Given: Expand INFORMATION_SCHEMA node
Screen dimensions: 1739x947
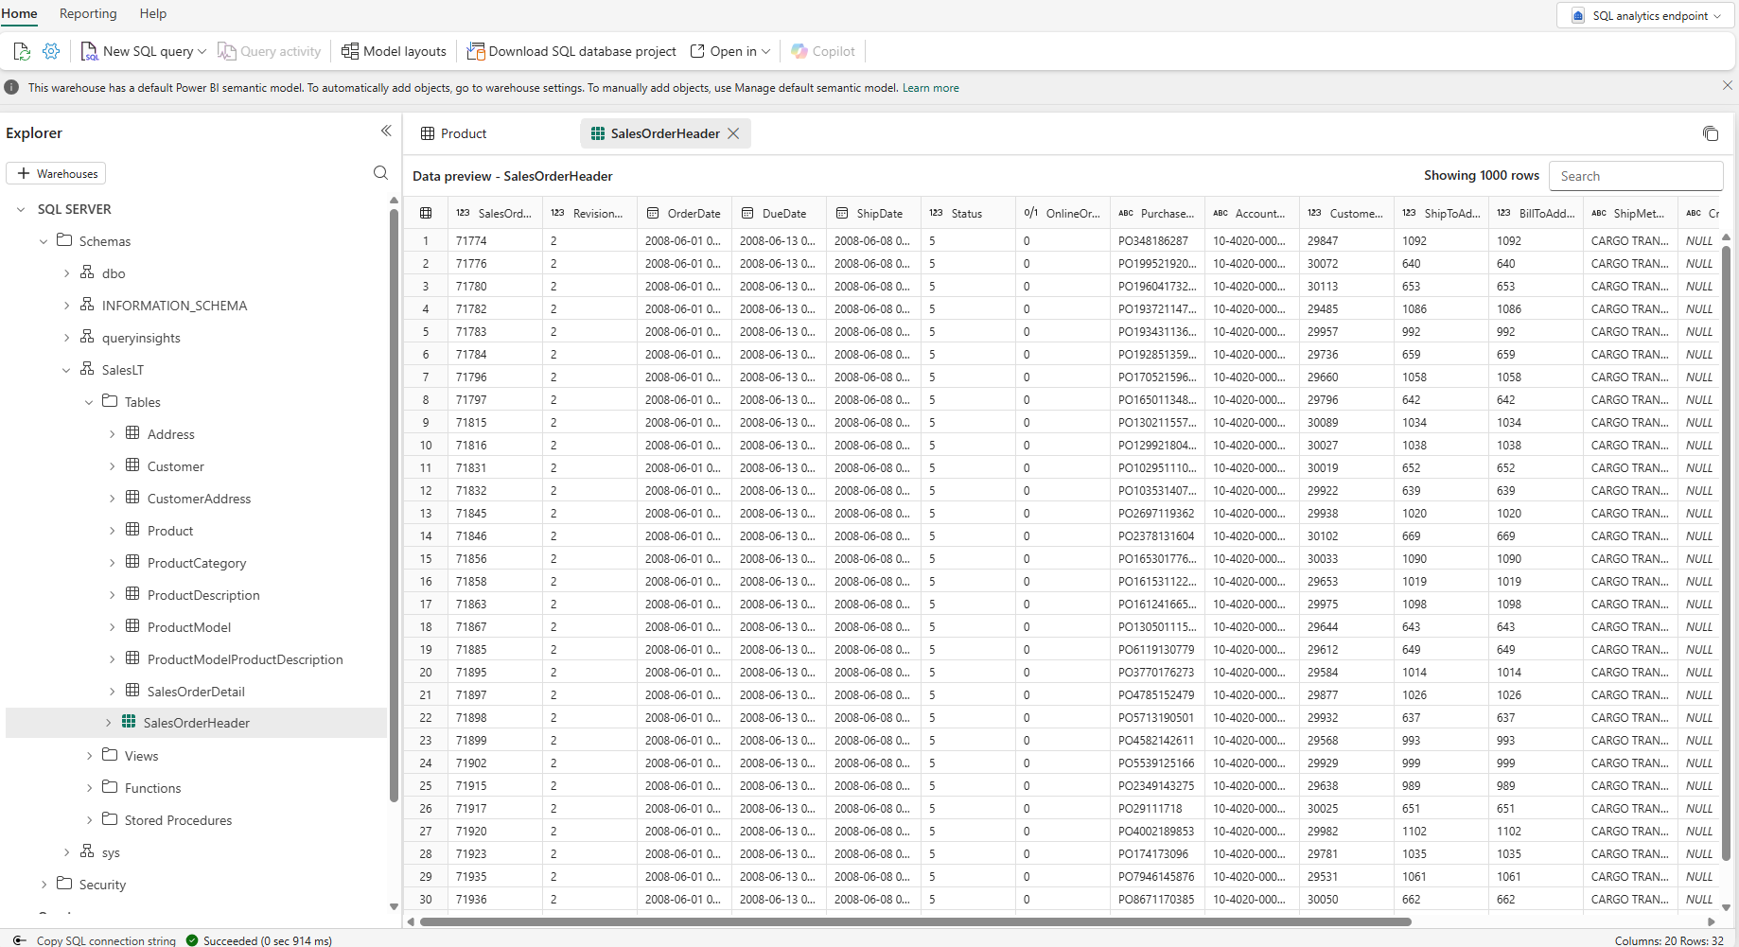Looking at the screenshot, I should pos(66,306).
